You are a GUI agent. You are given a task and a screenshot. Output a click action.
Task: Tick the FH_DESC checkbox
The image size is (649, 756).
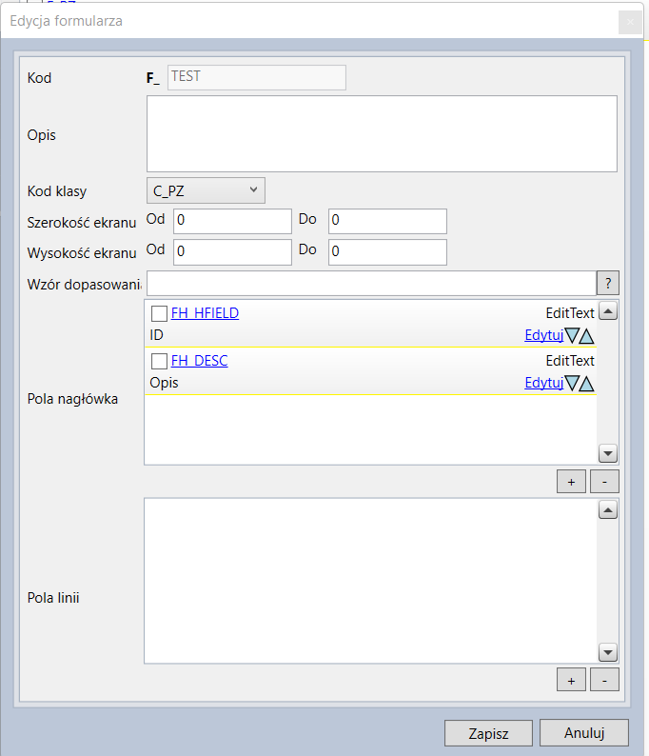(x=160, y=361)
